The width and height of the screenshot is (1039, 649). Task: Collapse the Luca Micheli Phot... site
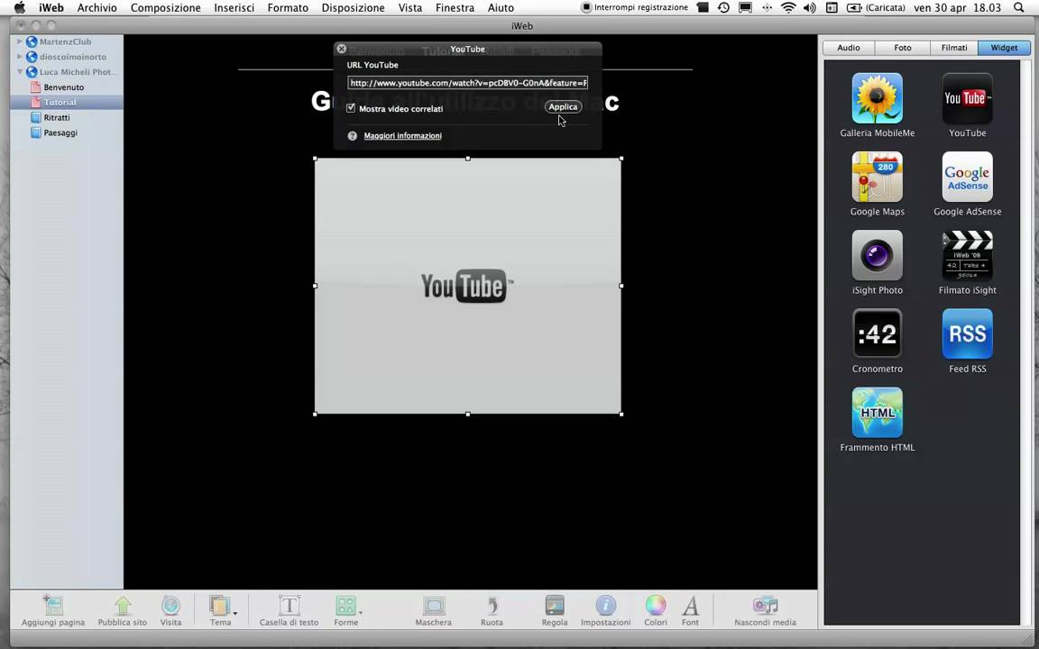(20, 71)
